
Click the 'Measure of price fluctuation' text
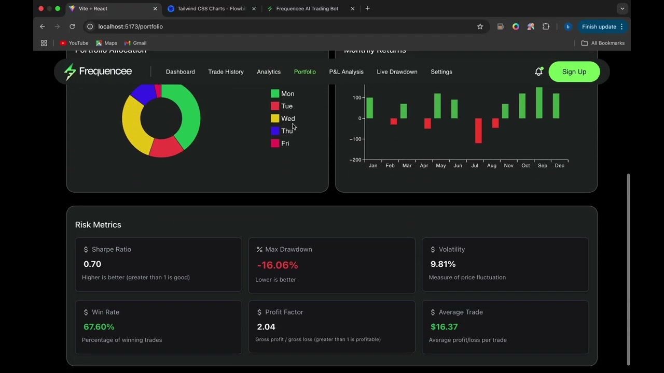coord(467,278)
